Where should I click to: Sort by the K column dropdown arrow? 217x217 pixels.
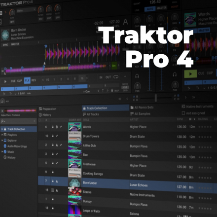(x=195, y=119)
